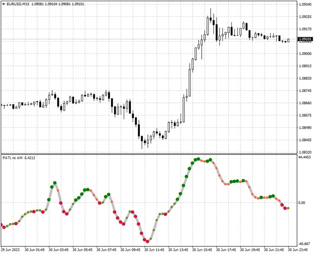The height and width of the screenshot is (254, 314).
Task: Click the 1.08575 price scale value
Action: (305, 116)
